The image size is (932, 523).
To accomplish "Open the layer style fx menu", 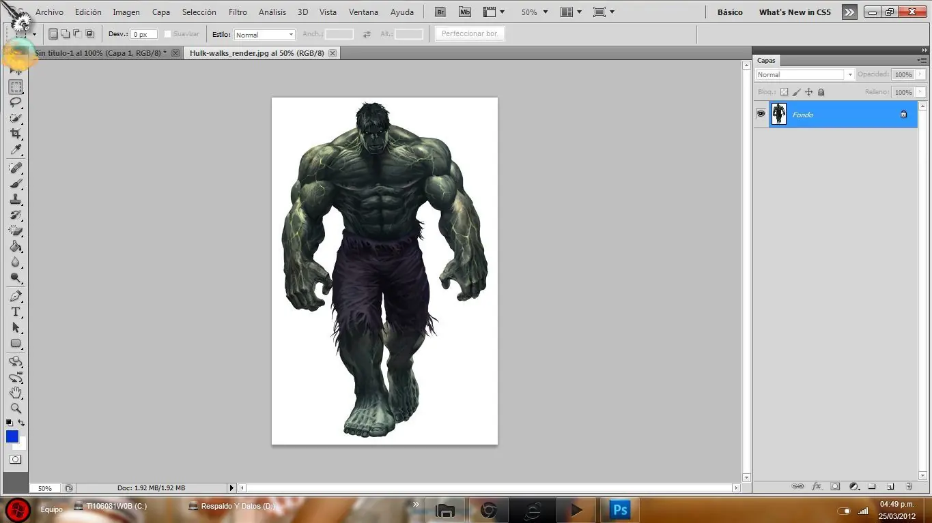I will (x=817, y=486).
